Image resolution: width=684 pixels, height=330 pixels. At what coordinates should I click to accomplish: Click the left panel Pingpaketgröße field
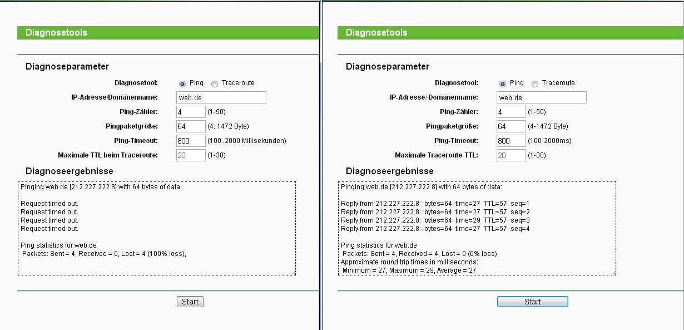click(x=191, y=126)
